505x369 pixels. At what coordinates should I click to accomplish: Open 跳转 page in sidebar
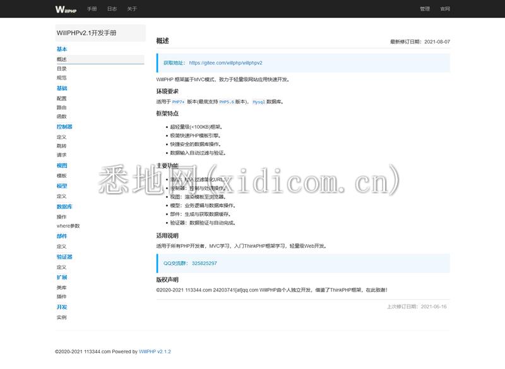click(x=61, y=146)
